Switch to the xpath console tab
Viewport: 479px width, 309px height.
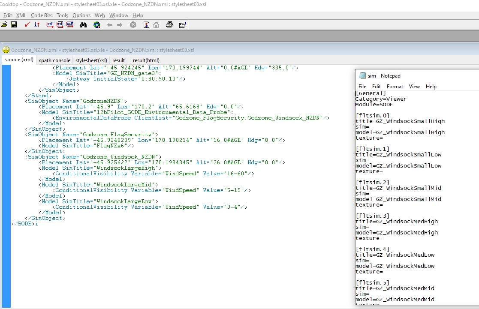(54, 60)
